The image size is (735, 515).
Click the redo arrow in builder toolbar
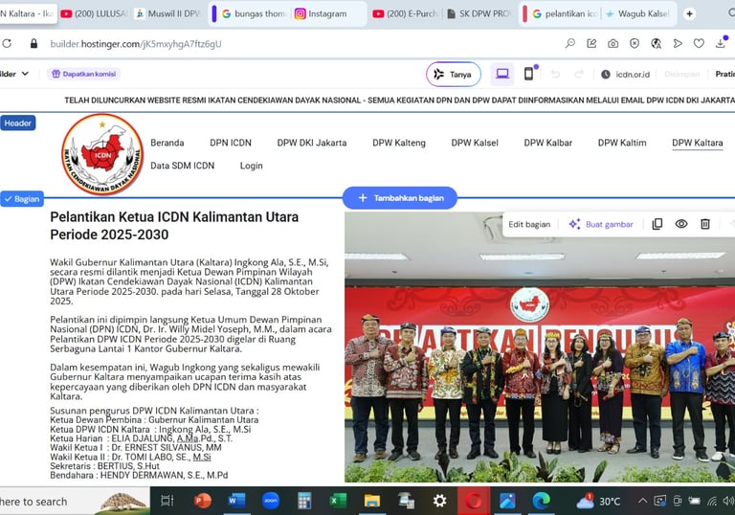coord(579,74)
